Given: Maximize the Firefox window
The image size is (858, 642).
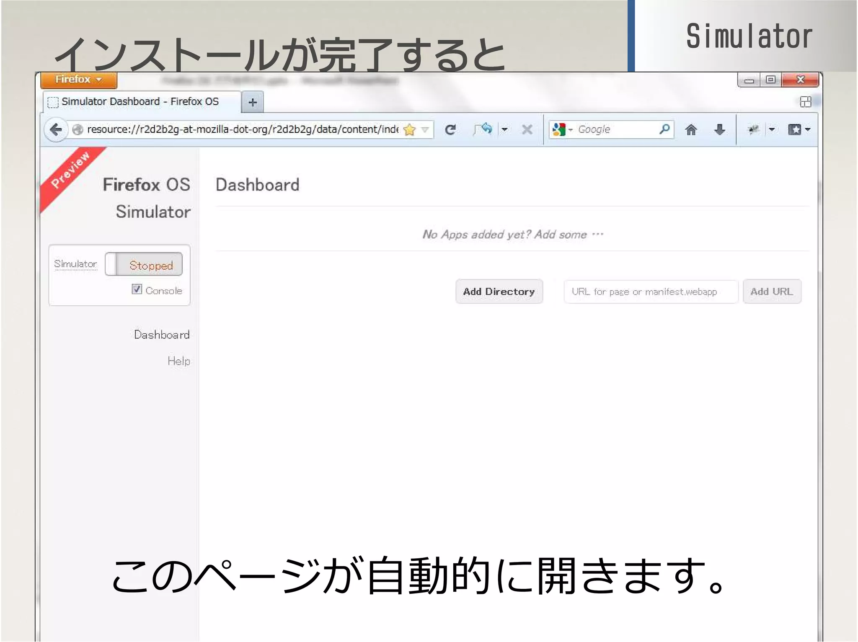Looking at the screenshot, I should tap(770, 80).
